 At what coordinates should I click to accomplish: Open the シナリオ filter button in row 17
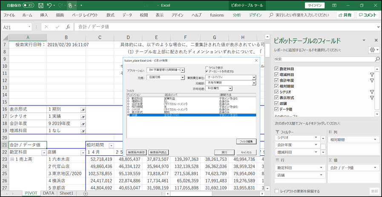83,117
